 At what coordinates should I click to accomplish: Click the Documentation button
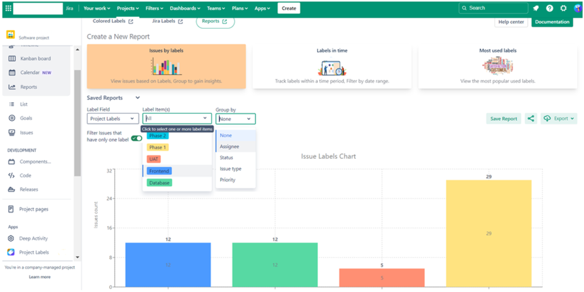[x=552, y=22]
